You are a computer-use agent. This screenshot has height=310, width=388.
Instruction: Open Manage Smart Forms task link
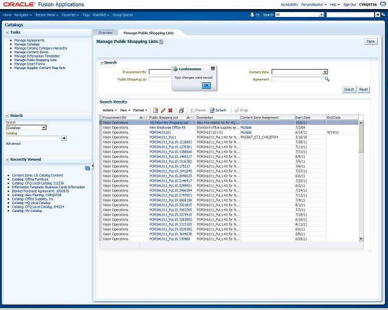[30, 64]
